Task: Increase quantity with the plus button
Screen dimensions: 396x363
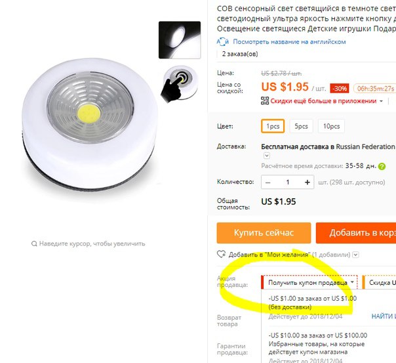Action: (x=307, y=182)
